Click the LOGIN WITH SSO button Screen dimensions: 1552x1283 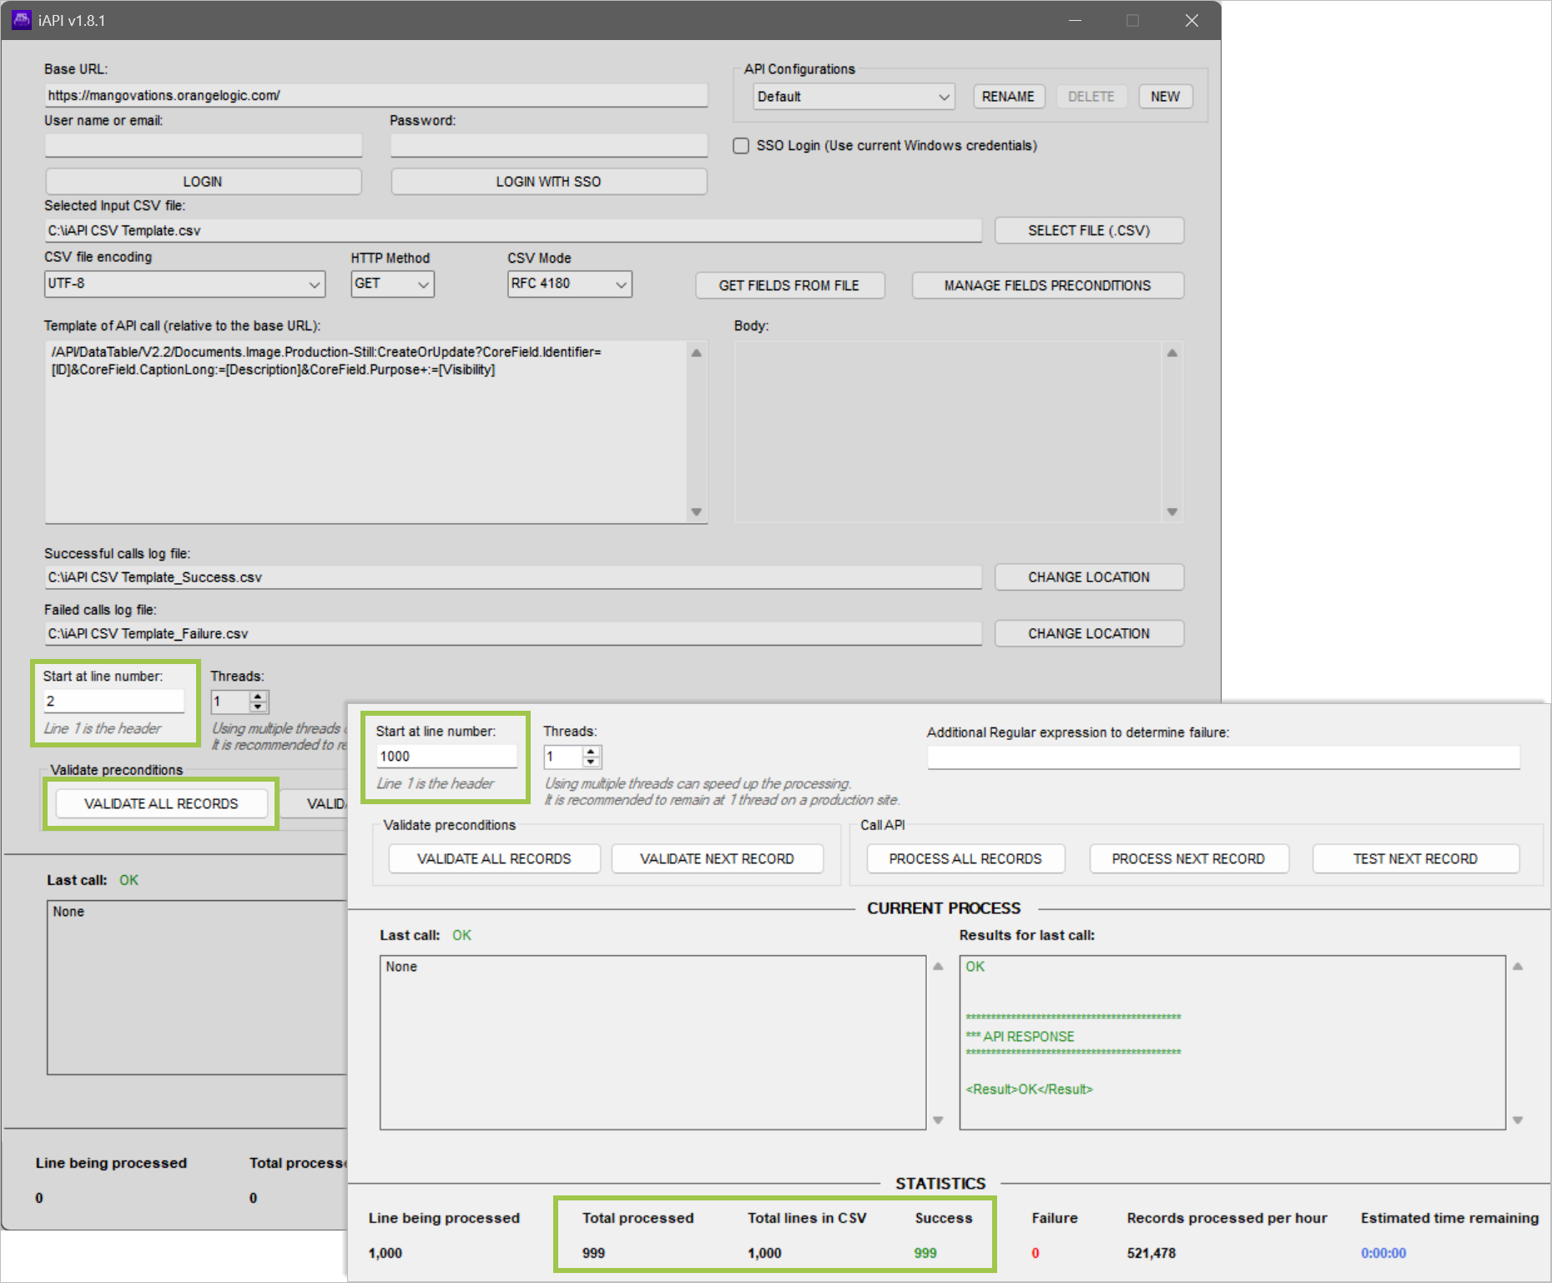549,182
